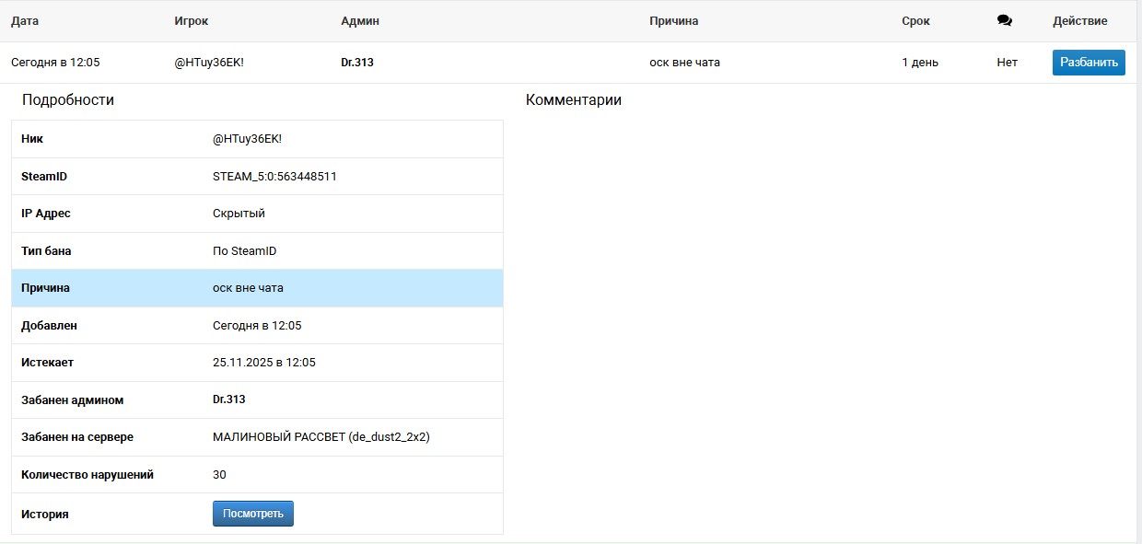This screenshot has width=1142, height=544.
Task: Click the Срок column header
Action: coord(915,21)
